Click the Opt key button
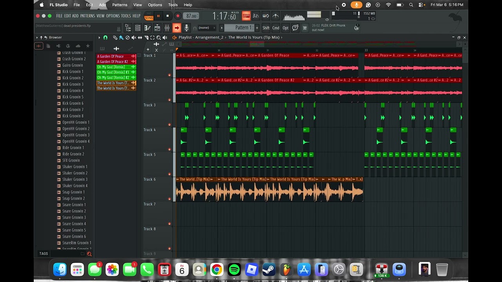 coord(286,28)
